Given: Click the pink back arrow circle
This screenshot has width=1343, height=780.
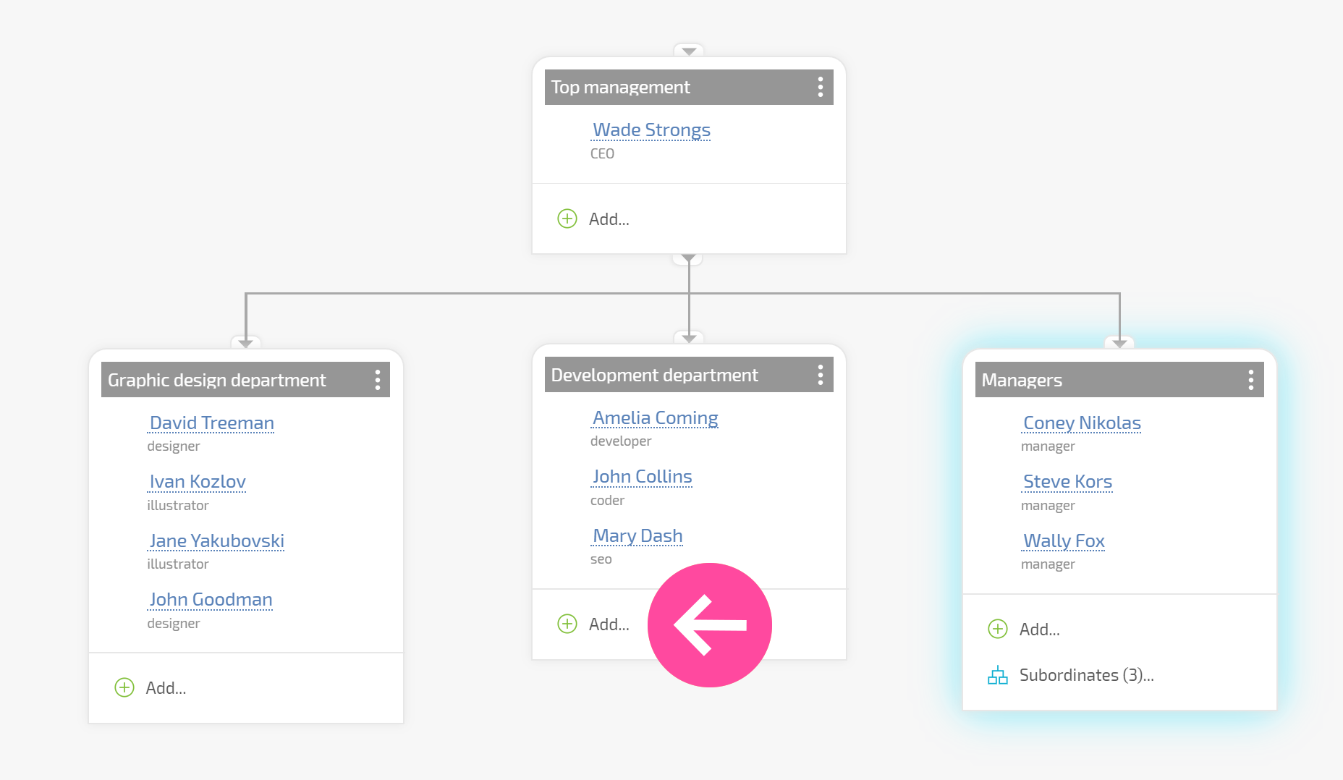Looking at the screenshot, I should 710,625.
